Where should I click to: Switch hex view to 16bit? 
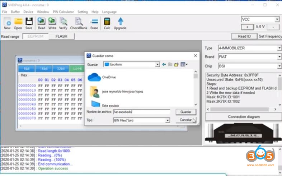pyautogui.click(x=44, y=69)
